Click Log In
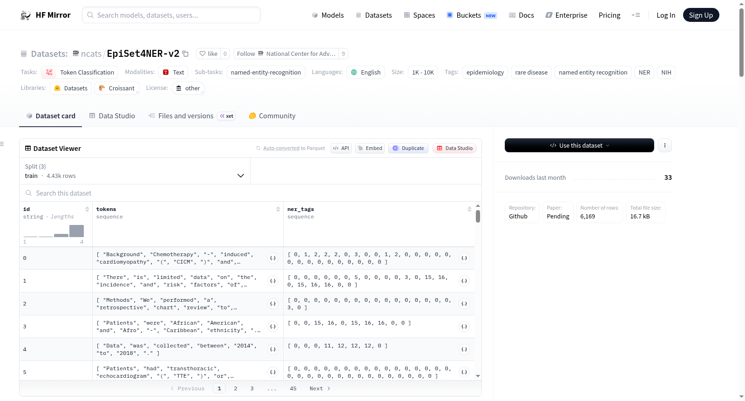The width and height of the screenshot is (745, 401). point(666,15)
